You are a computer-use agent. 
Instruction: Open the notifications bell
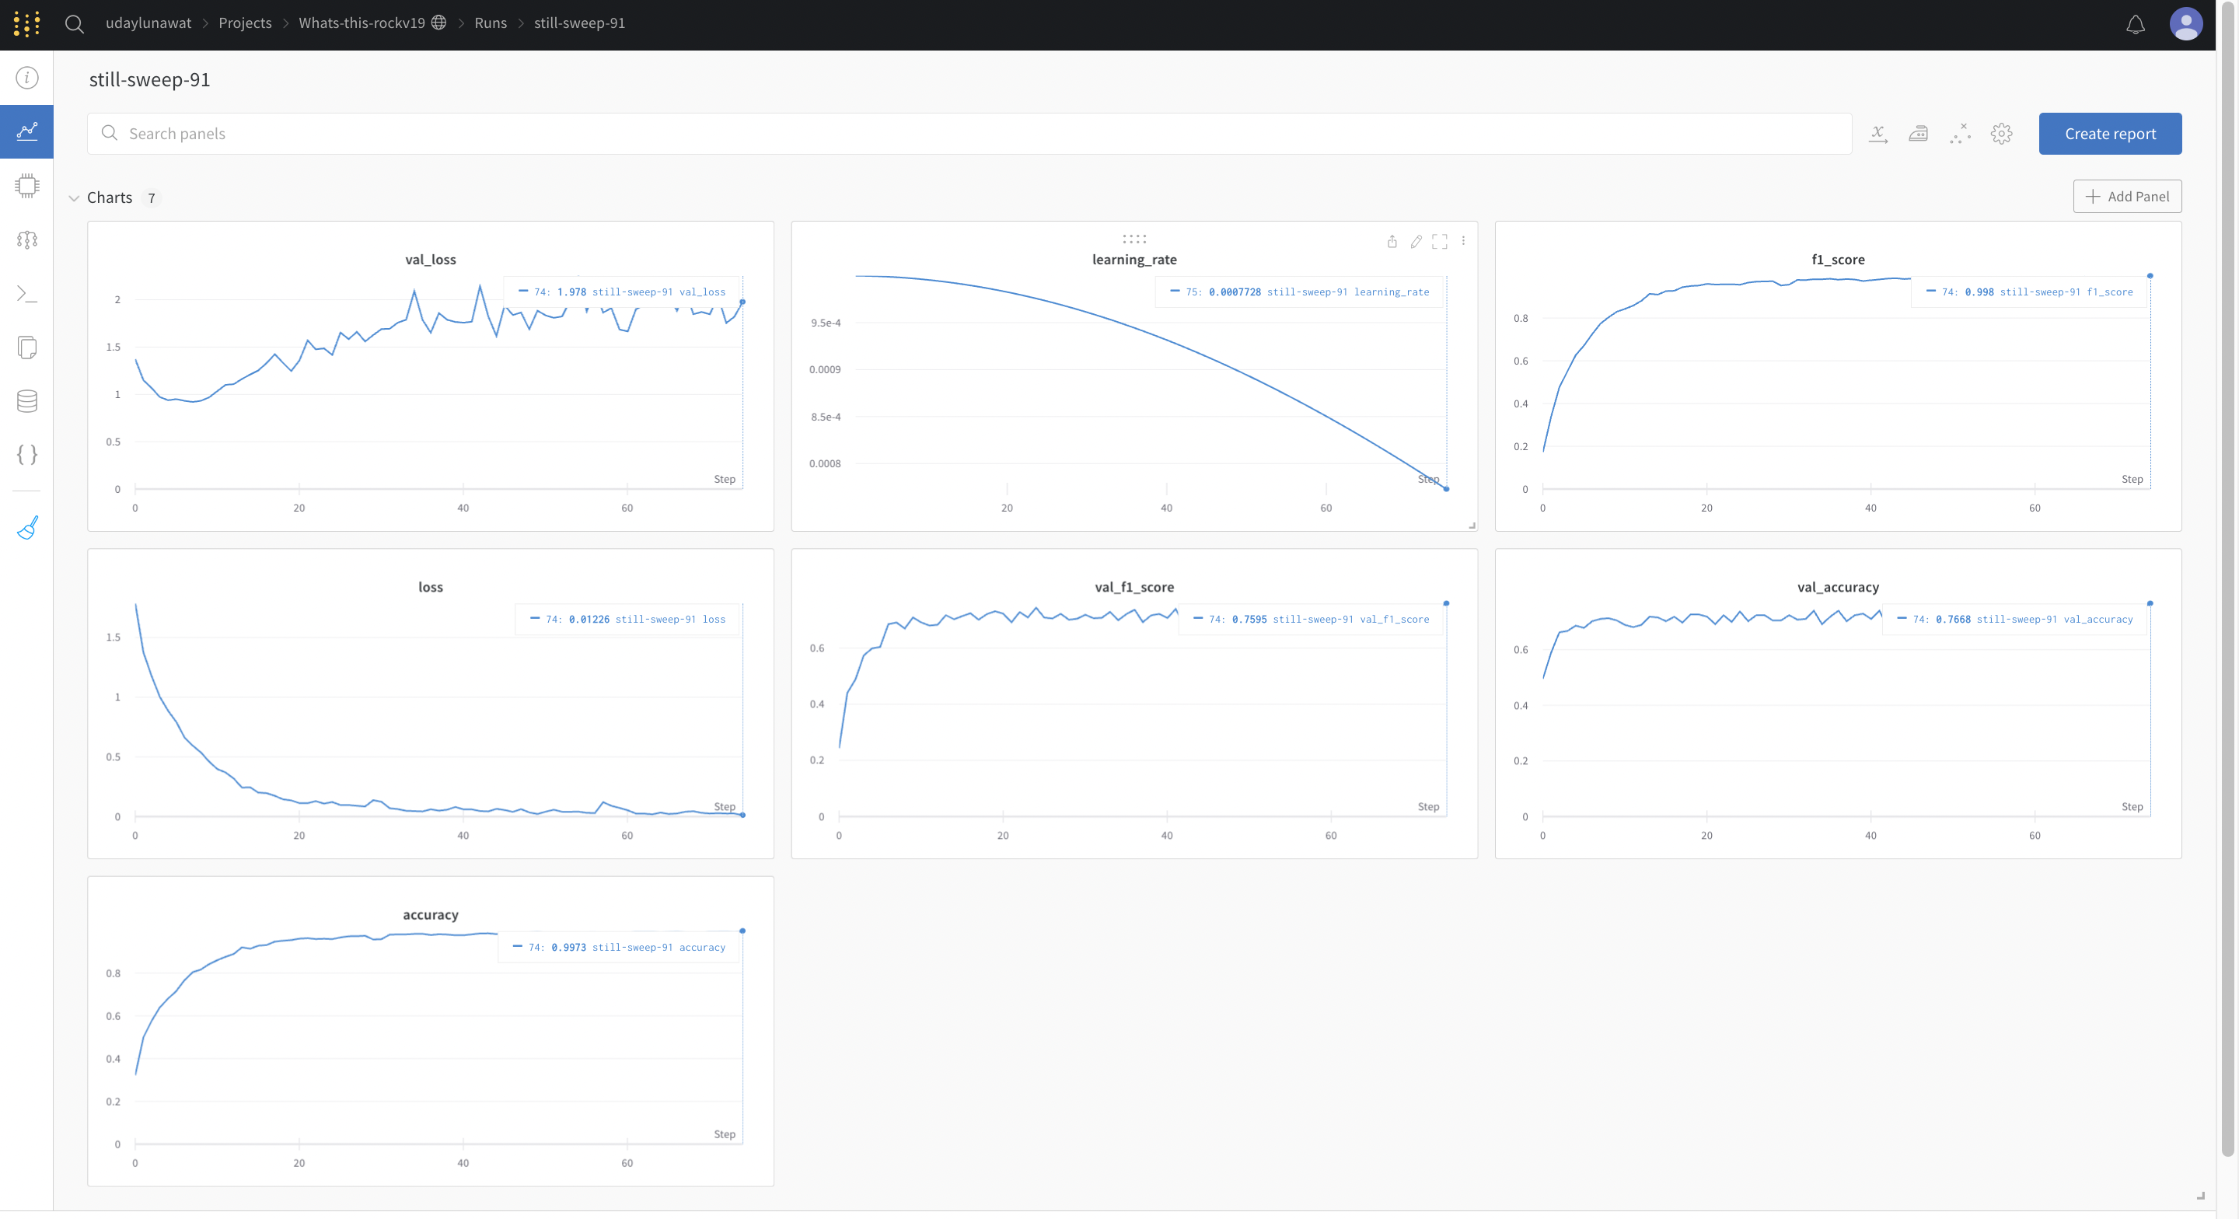[x=2136, y=24]
